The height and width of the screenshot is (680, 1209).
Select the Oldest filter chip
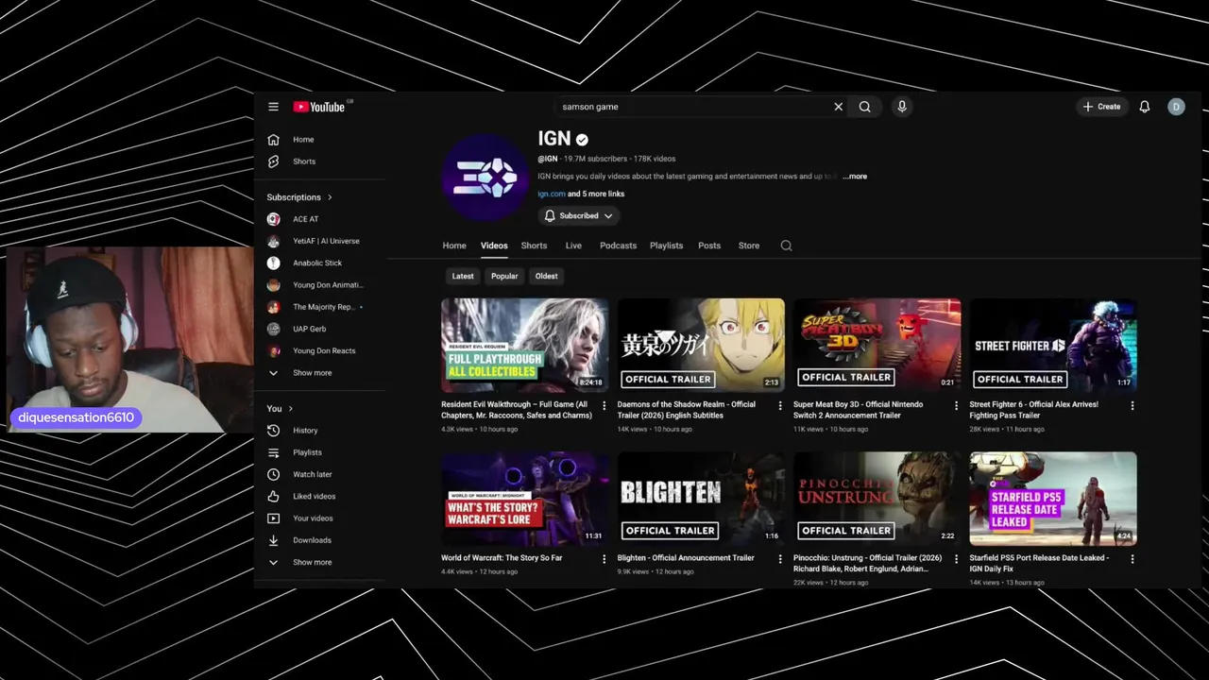[547, 276]
